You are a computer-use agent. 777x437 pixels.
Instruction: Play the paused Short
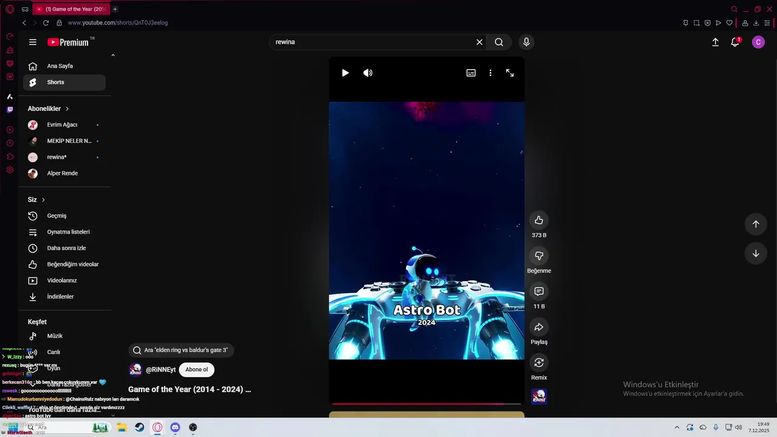coord(345,73)
